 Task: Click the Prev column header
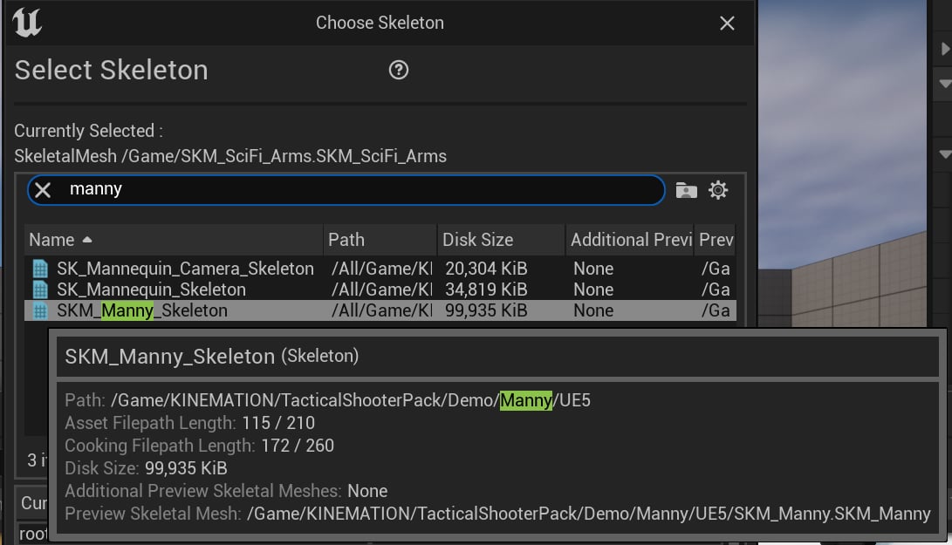[x=716, y=240]
